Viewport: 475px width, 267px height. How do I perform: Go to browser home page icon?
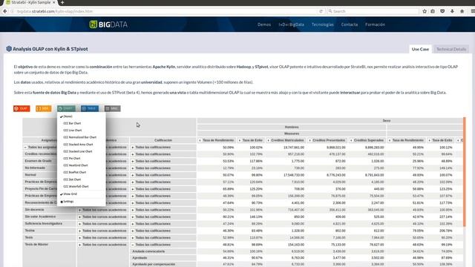[462, 11]
